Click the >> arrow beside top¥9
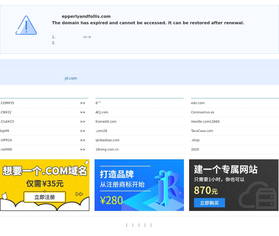 click(83, 131)
